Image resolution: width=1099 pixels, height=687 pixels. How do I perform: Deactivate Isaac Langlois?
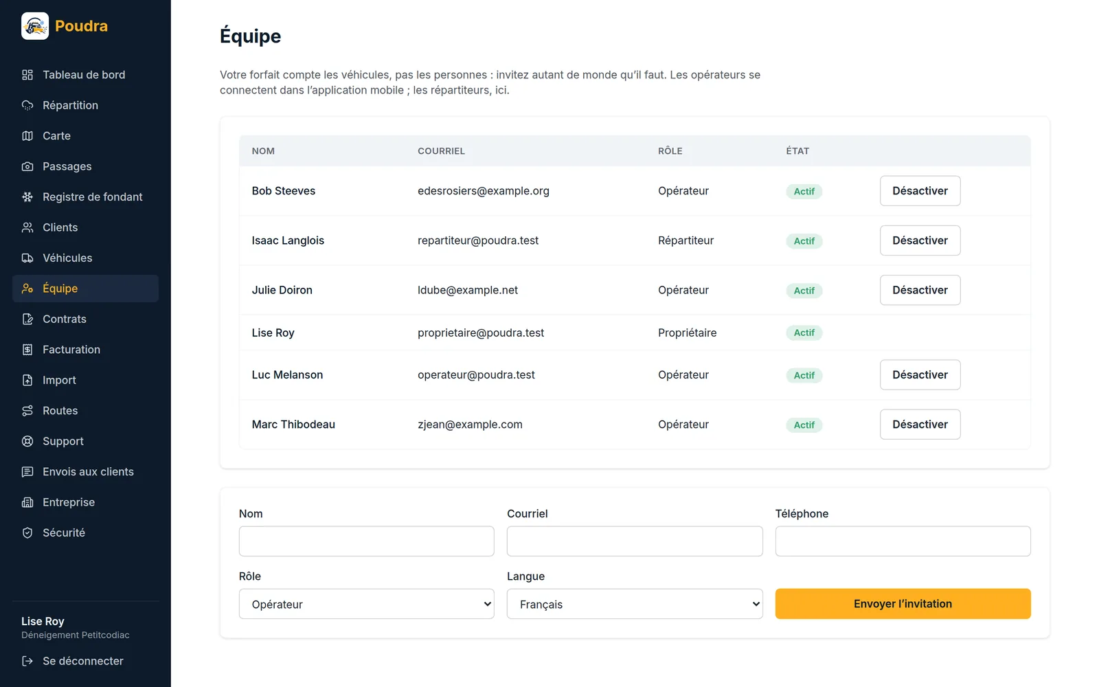920,240
